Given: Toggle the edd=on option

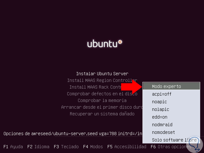Looking at the screenshot, I should (160, 117).
